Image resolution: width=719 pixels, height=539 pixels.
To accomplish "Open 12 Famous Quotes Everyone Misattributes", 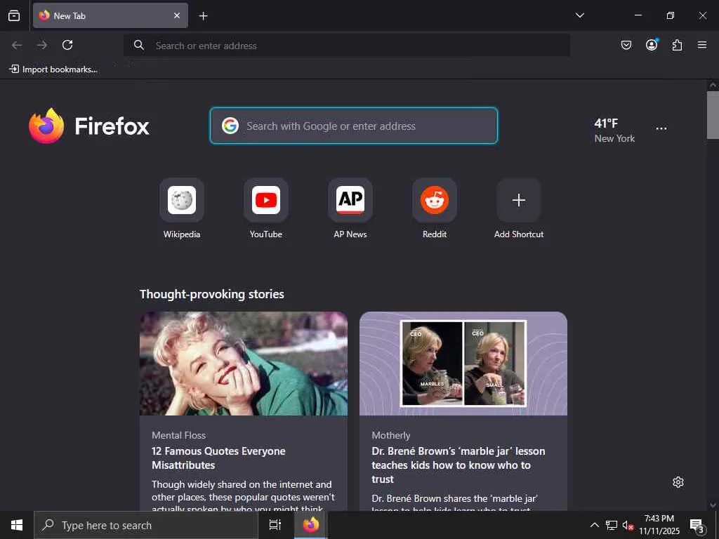I will tap(219, 458).
